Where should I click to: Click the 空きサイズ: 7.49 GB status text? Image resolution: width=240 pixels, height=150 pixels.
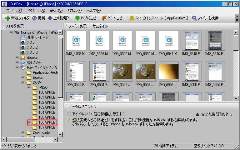point(209,146)
